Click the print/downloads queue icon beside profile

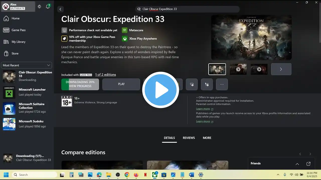[39, 7]
